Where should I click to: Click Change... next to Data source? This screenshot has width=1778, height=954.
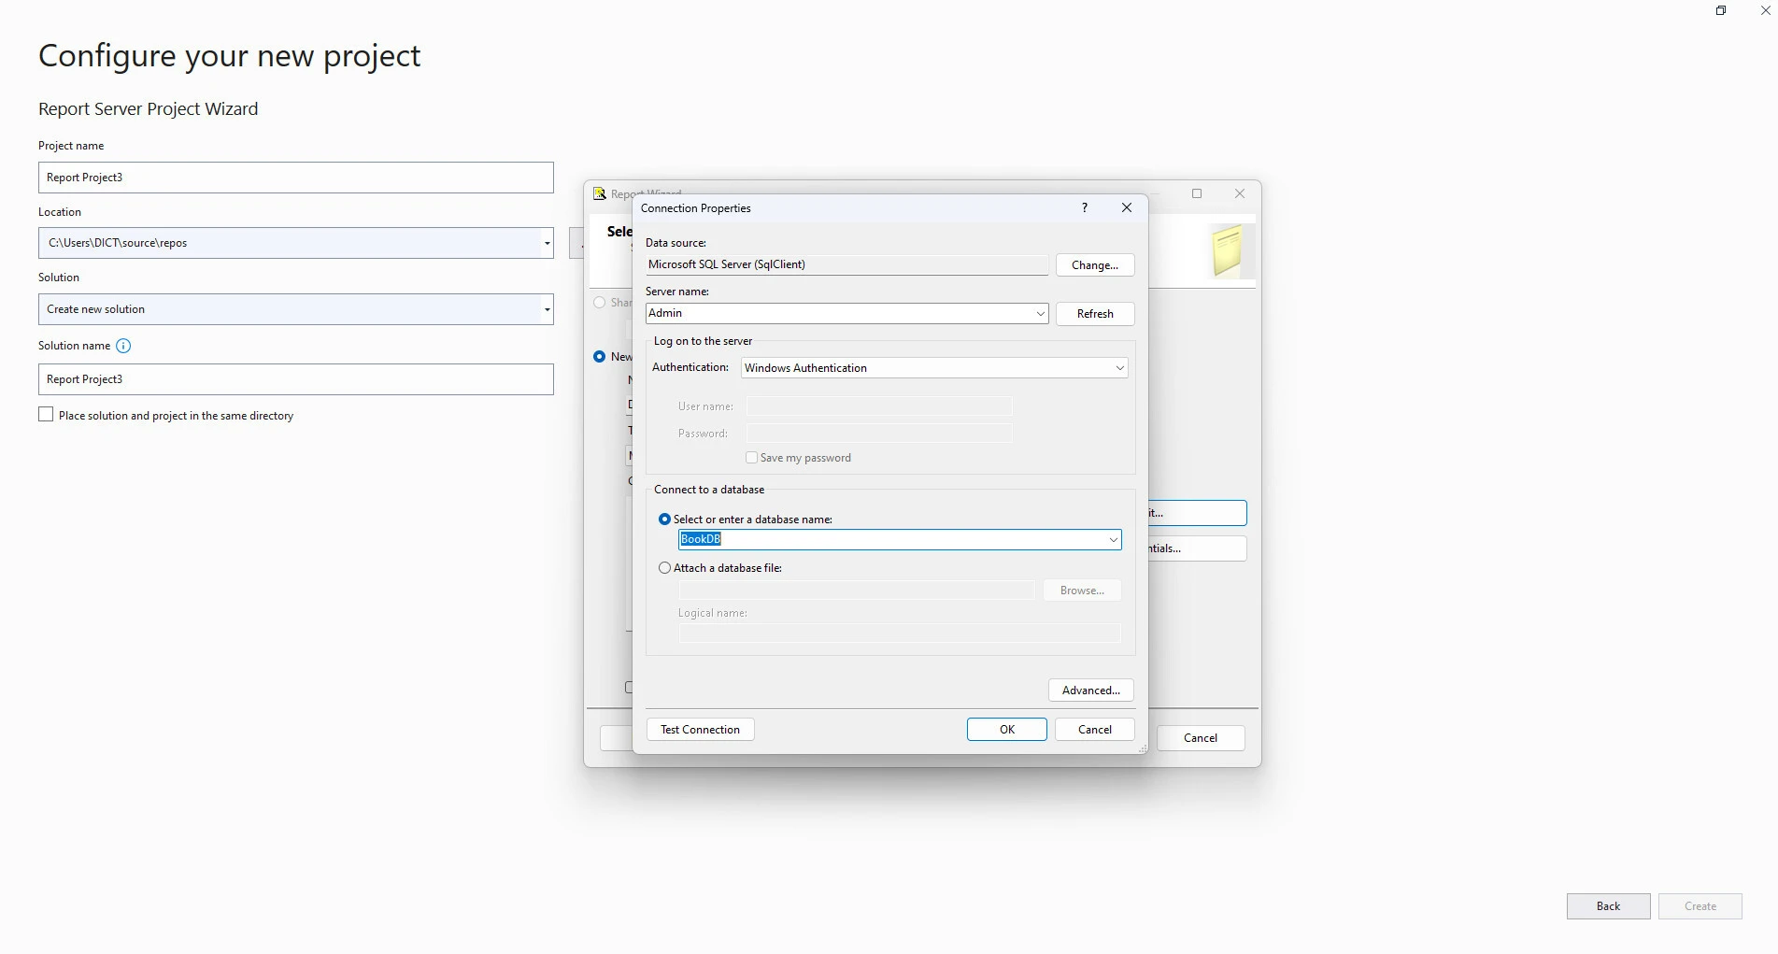point(1094,265)
